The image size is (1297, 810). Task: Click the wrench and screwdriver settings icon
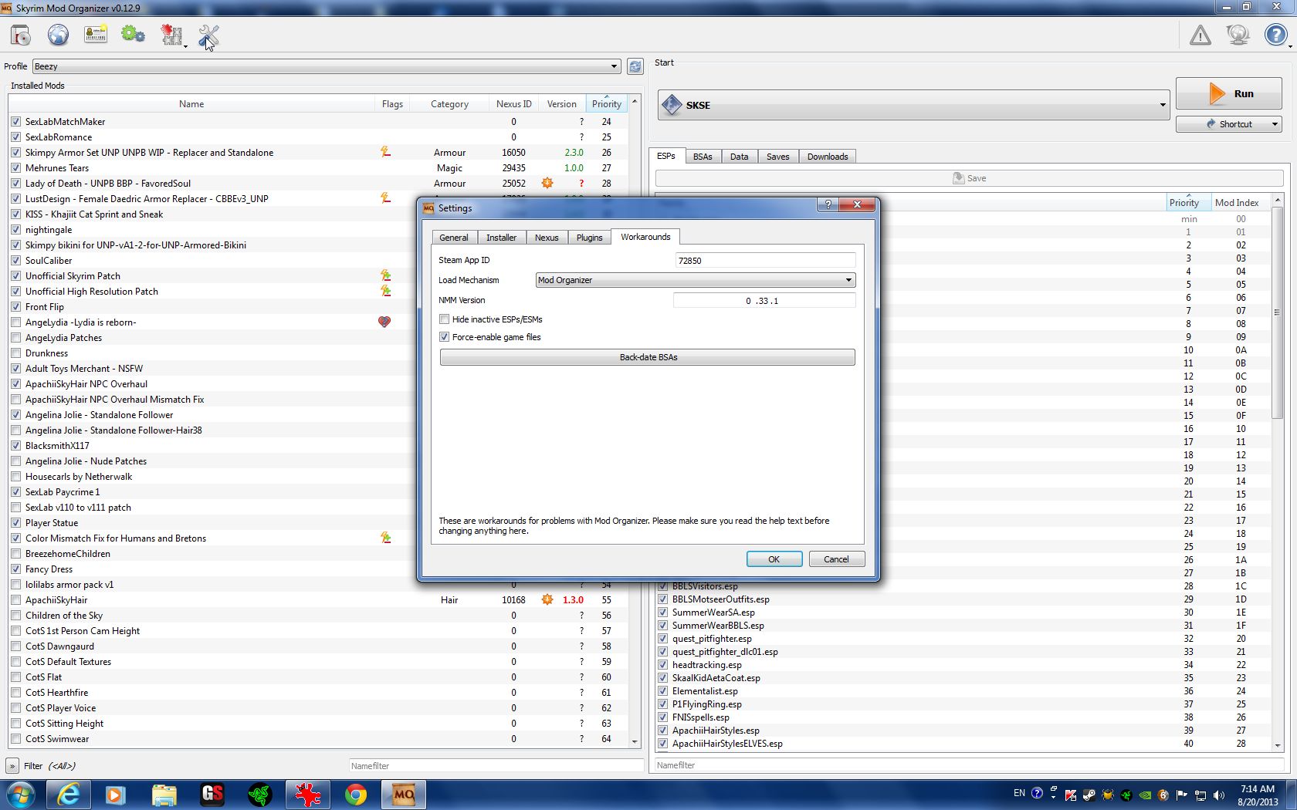[x=208, y=35]
